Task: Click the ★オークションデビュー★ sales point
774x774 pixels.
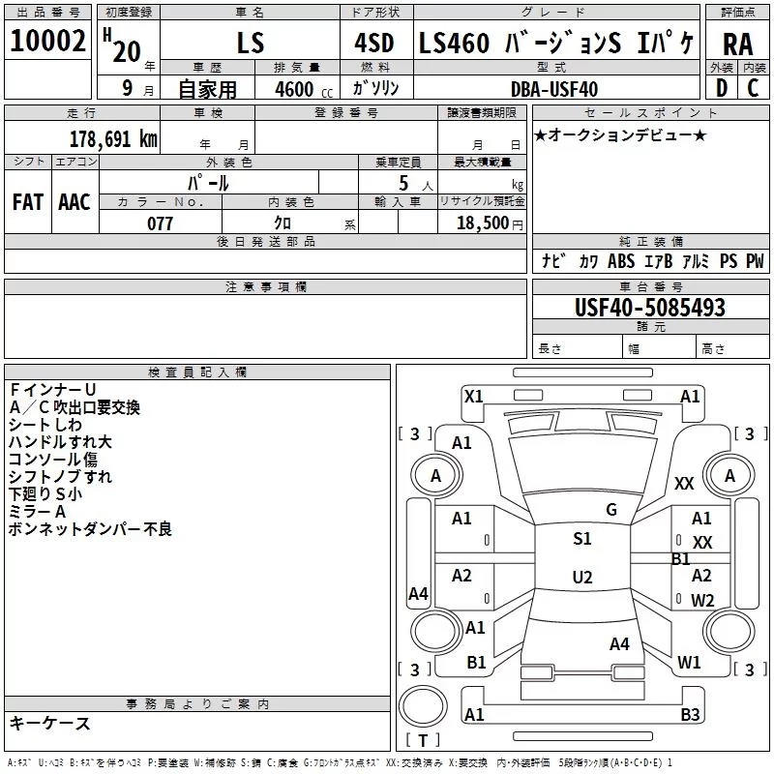Action: click(620, 134)
